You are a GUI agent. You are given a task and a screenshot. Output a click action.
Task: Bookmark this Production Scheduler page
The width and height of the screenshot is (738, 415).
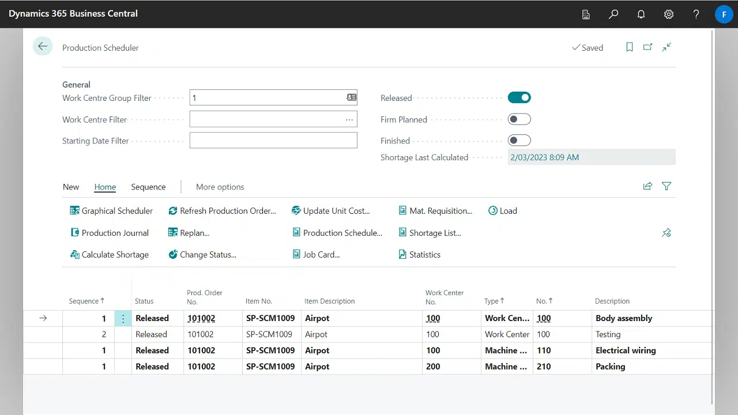[x=630, y=47]
